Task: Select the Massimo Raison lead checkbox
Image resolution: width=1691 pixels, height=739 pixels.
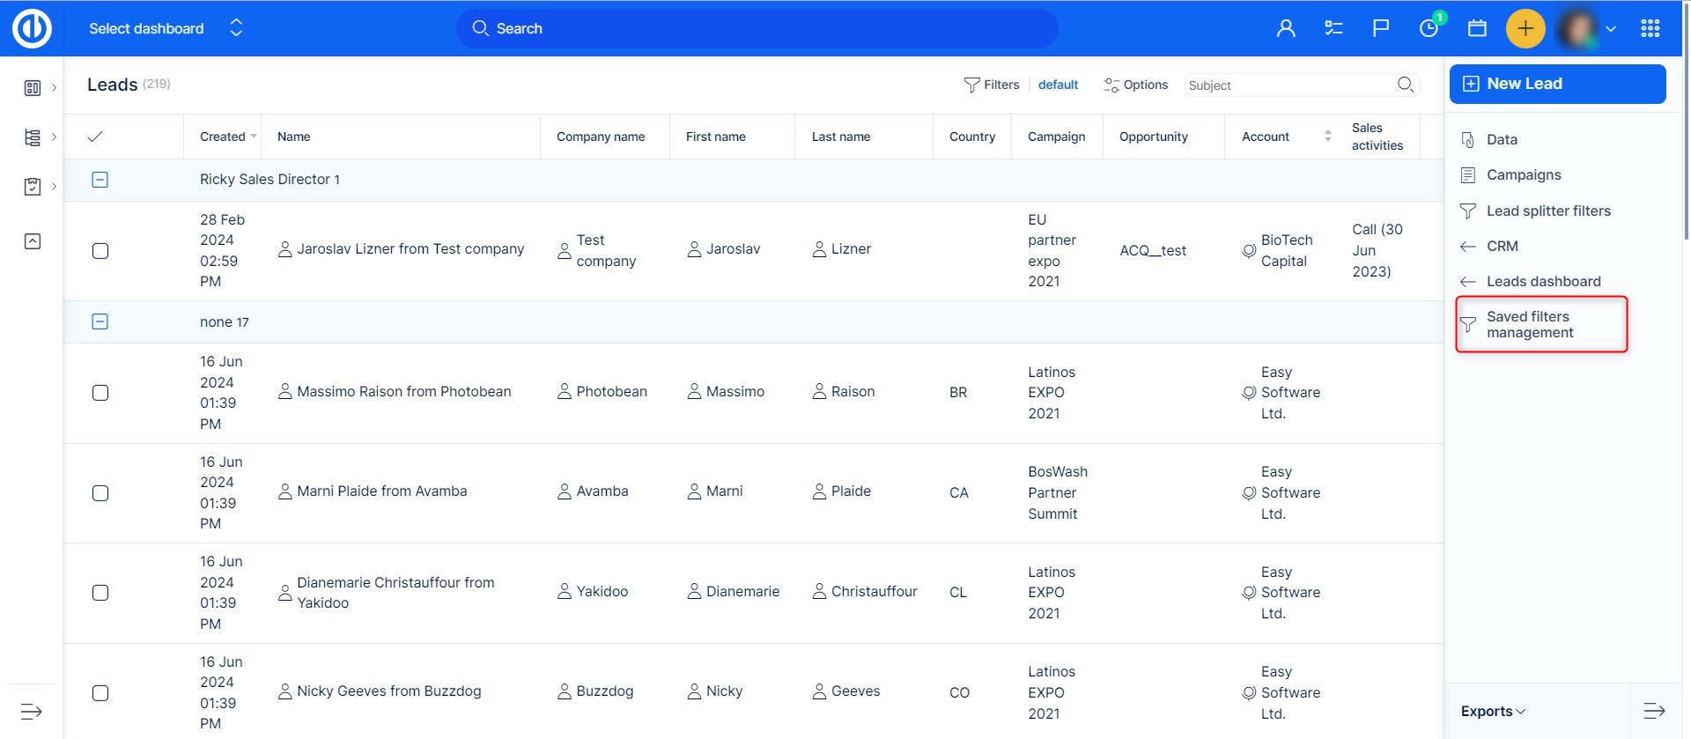Action: 100,393
